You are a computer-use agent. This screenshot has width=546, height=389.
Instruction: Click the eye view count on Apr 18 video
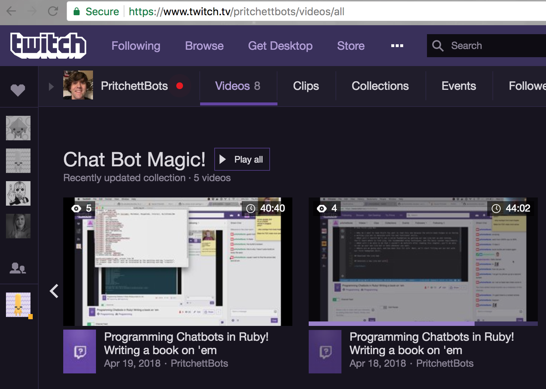click(327, 208)
